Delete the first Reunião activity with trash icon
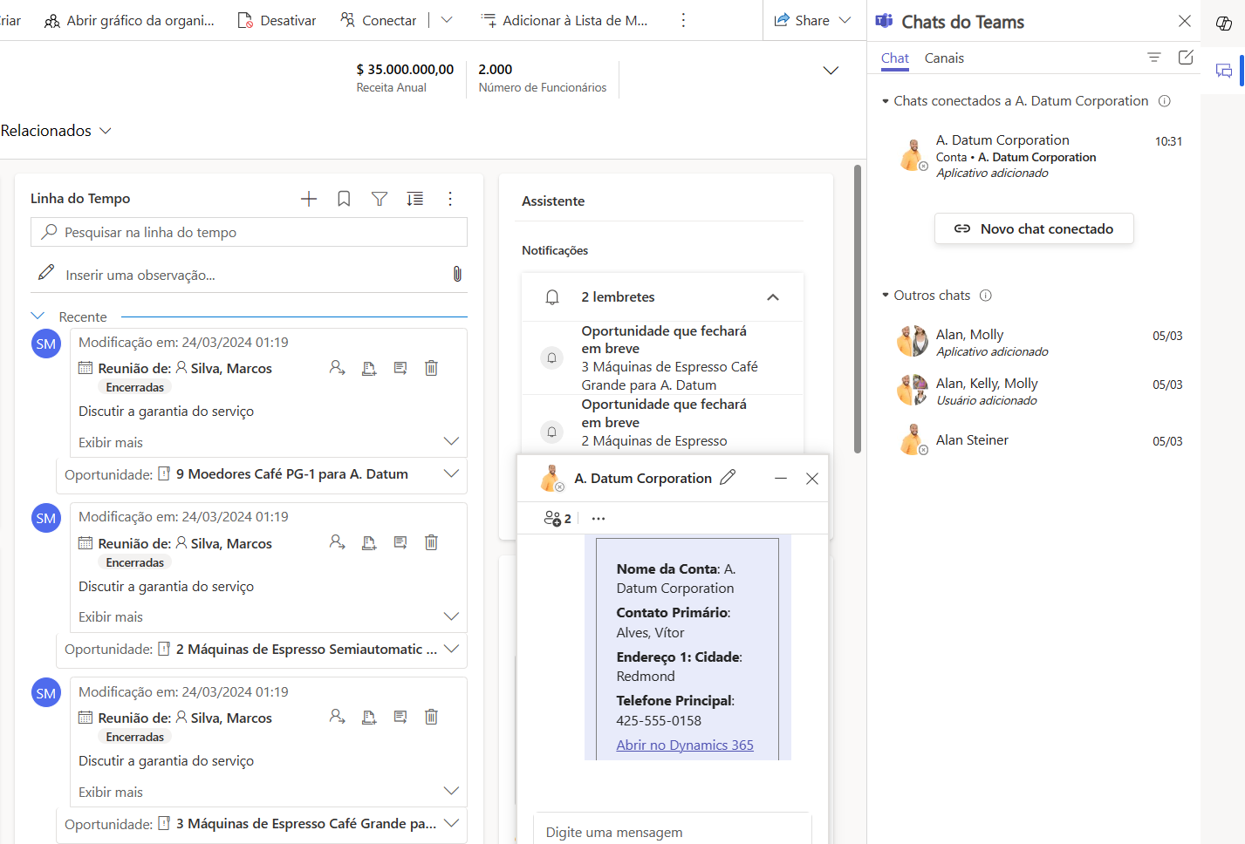The width and height of the screenshot is (1245, 844). pos(431,368)
